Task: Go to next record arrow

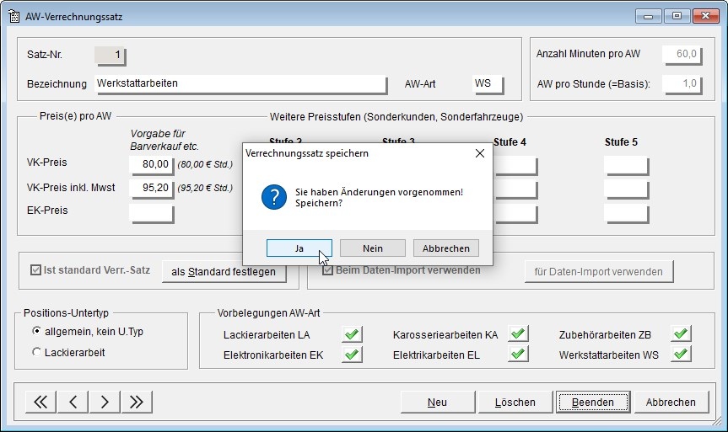Action: pyautogui.click(x=105, y=402)
